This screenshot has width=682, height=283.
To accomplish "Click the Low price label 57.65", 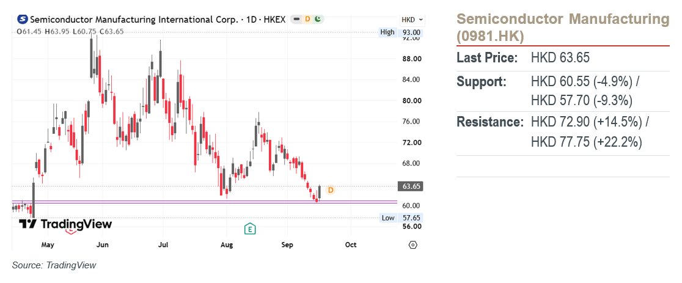I will click(401, 218).
